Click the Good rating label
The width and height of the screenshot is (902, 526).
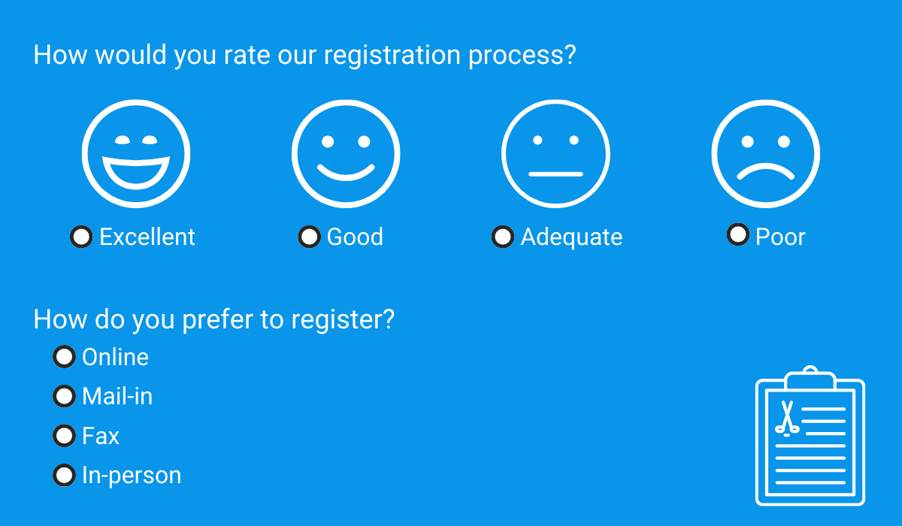(x=355, y=237)
